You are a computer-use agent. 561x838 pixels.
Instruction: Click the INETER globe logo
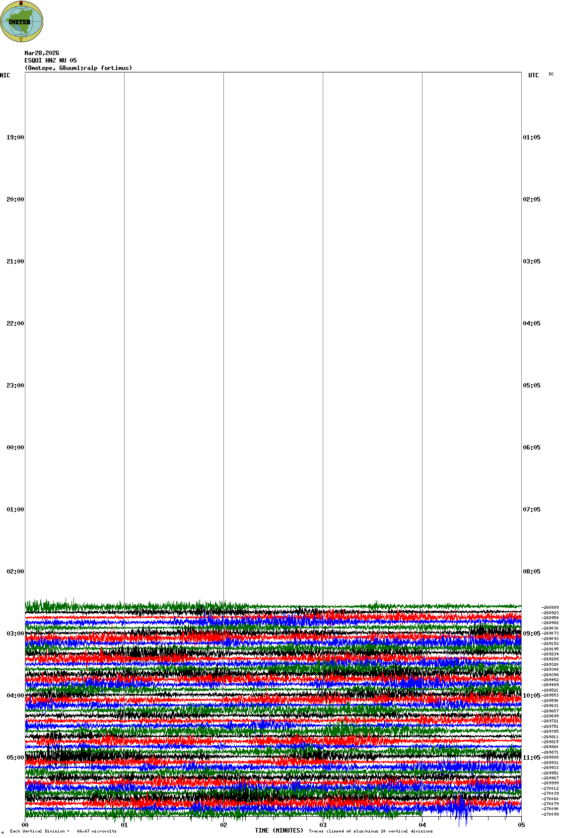21,21
